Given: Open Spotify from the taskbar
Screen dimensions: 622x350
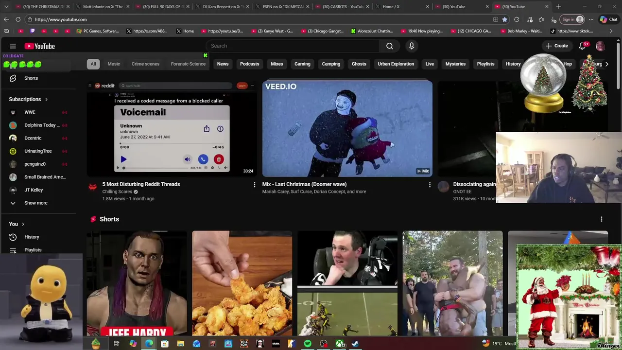Looking at the screenshot, I should tap(308, 344).
